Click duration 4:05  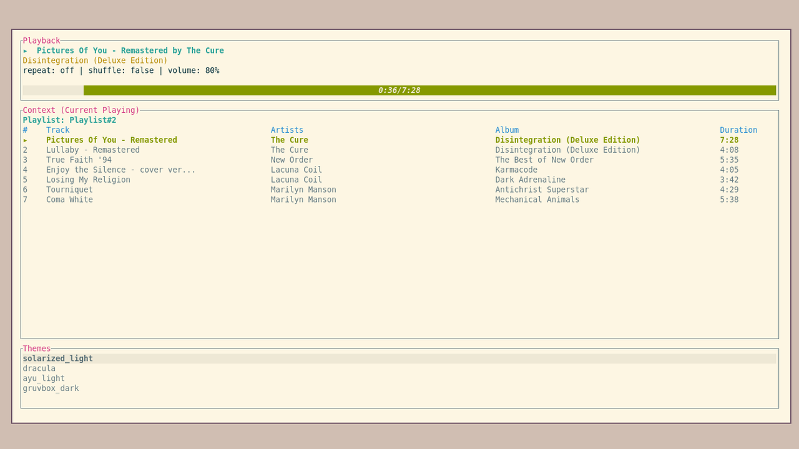click(729, 170)
